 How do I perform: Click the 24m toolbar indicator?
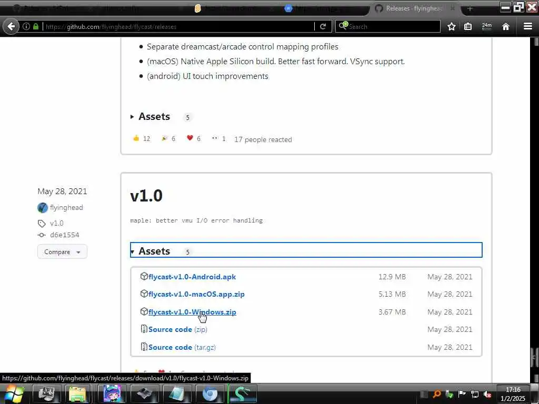coord(487,26)
